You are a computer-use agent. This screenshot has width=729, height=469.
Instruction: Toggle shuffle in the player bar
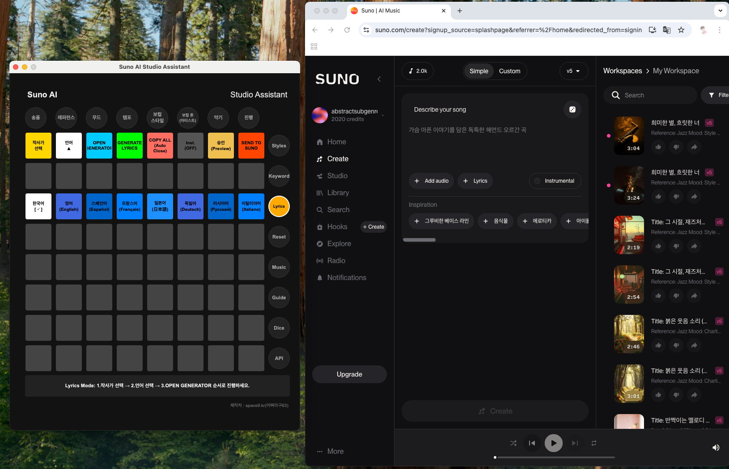coord(513,443)
